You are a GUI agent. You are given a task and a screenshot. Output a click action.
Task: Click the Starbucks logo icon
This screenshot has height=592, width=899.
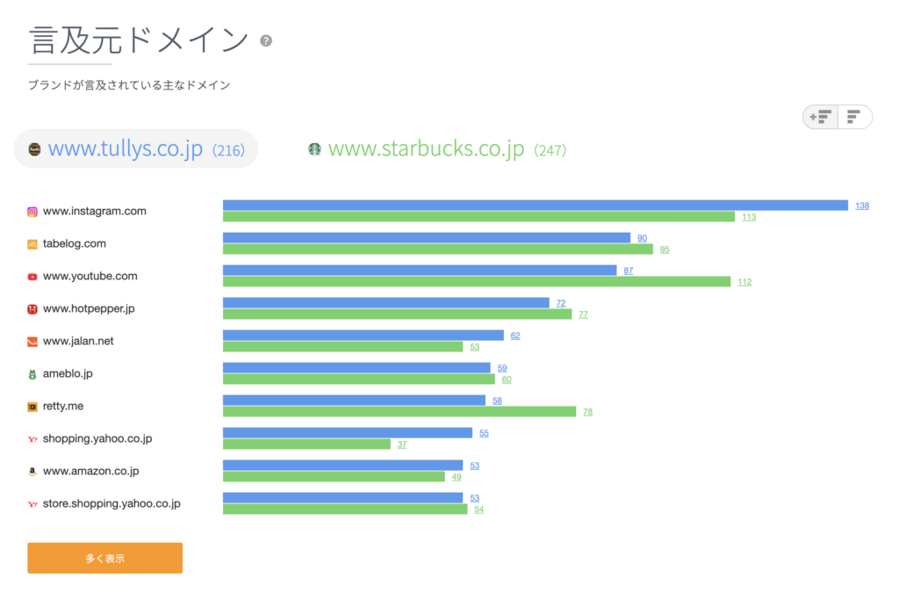(x=314, y=149)
